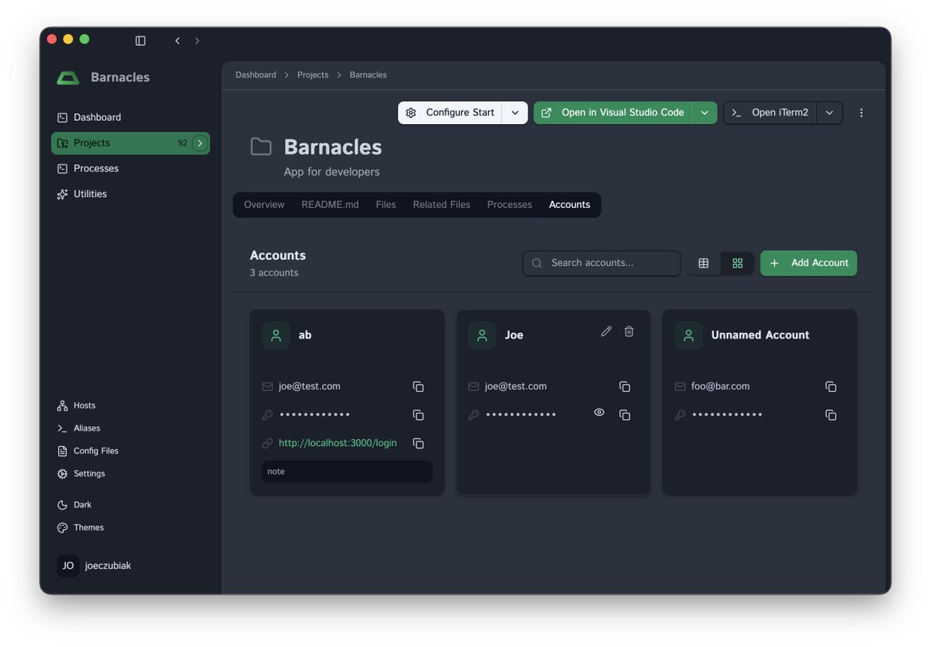Viewport: 931px width, 647px height.
Task: Switch to the Overview tab
Action: pos(264,205)
